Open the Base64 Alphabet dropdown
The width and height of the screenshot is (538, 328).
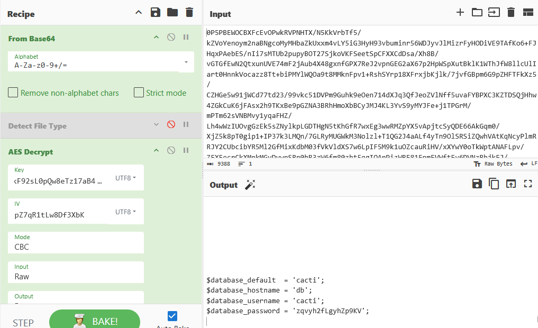pos(186,62)
